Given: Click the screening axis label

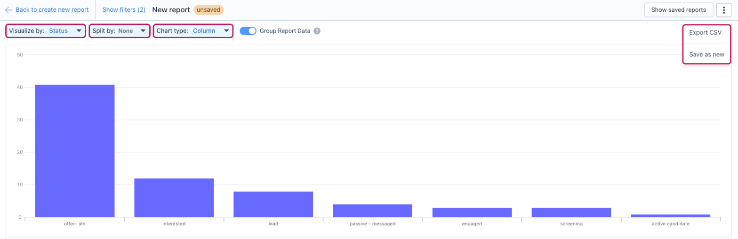Looking at the screenshot, I should (x=571, y=224).
